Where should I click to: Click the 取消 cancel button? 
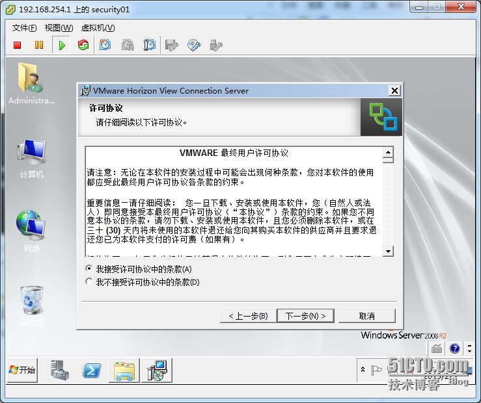pos(367,316)
